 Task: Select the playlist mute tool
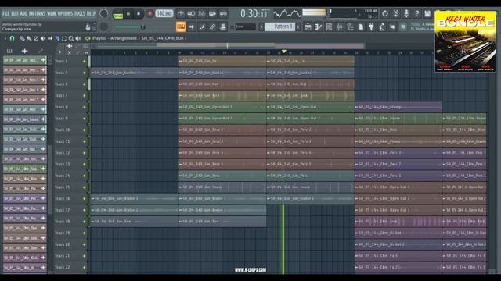tap(43, 38)
